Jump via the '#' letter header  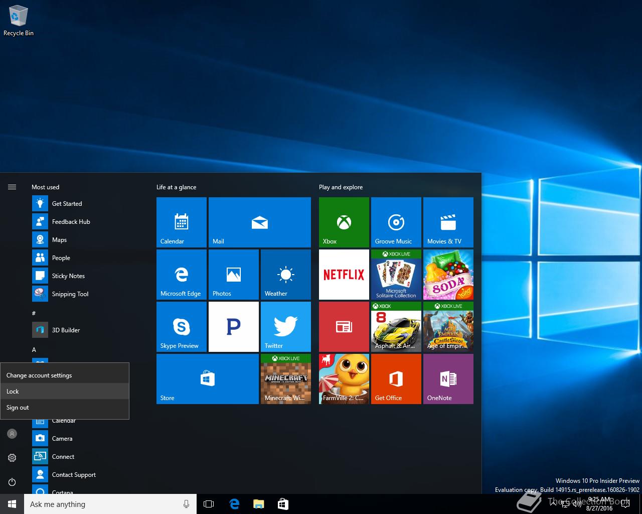click(x=34, y=313)
